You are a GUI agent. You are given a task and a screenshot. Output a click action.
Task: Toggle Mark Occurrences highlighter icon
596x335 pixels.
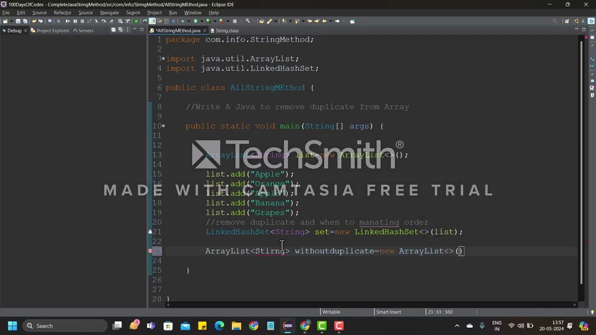[x=152, y=21]
